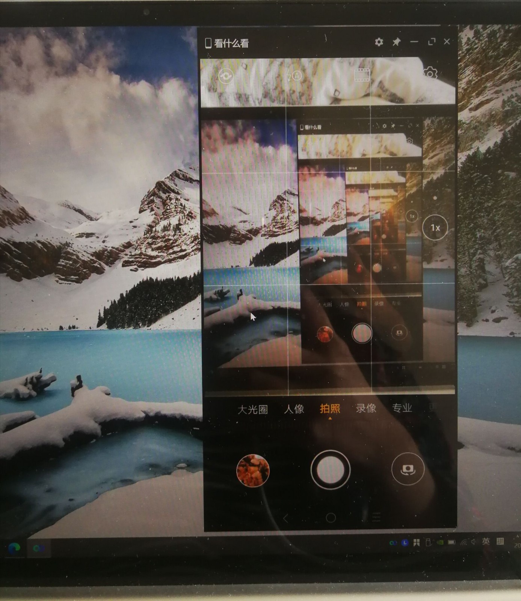
Task: Open the second app on taskbar
Action: tap(38, 549)
